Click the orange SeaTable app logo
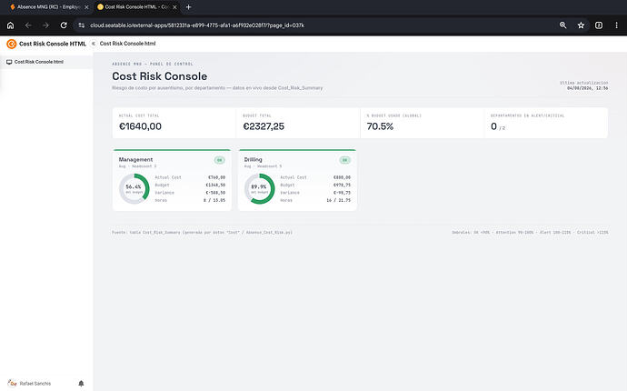This screenshot has width=627, height=391. [12, 44]
